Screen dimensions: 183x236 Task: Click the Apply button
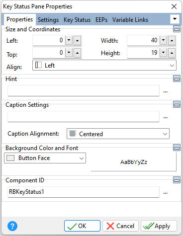[x=159, y=226]
